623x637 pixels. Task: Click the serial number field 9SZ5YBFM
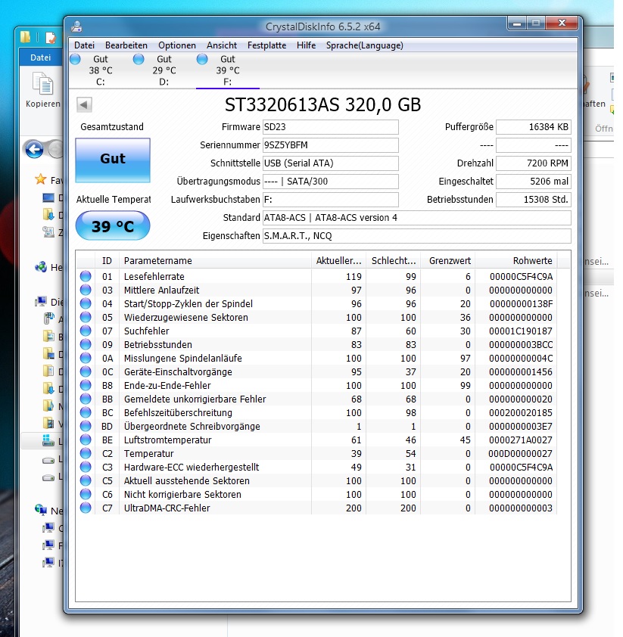[330, 145]
